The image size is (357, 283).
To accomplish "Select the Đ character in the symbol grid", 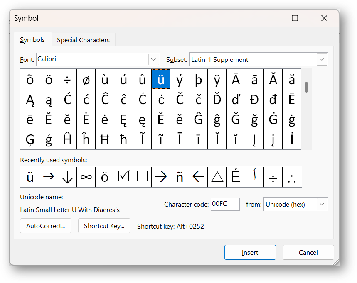I will (254, 99).
